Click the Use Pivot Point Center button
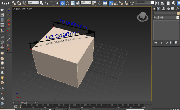 tap(94, 3)
